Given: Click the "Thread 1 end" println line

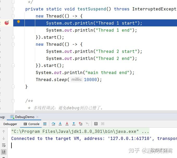Looking at the screenshot, I should coord(91,30).
